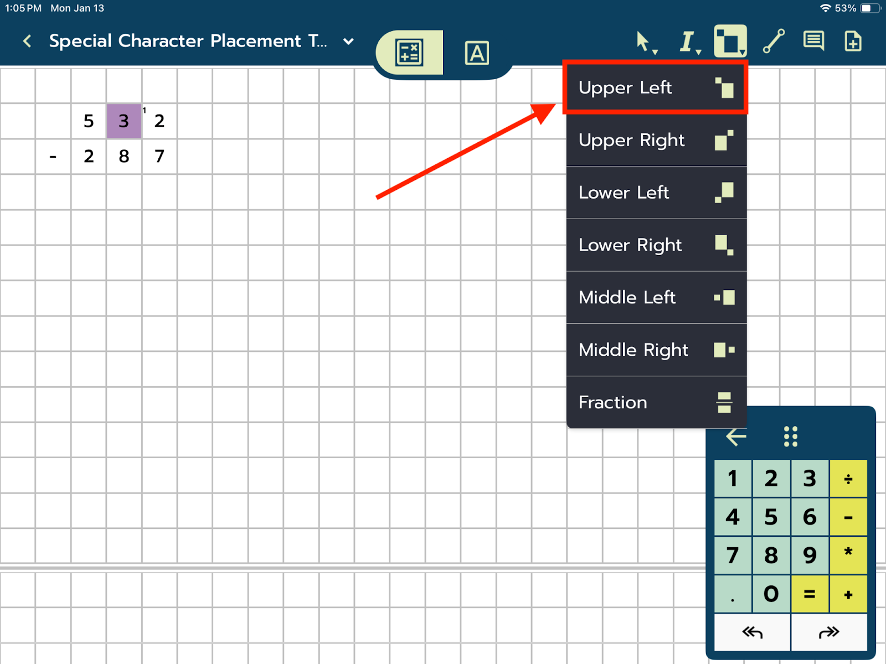Select the line drawing tool
Viewport: 886px width, 664px height.
774,41
